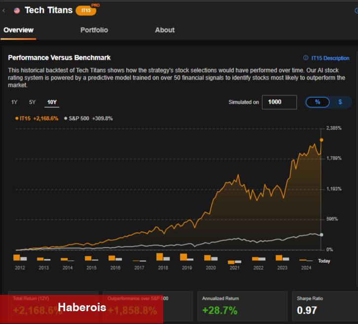Click the gray S&P 500 legend dot

[66, 119]
